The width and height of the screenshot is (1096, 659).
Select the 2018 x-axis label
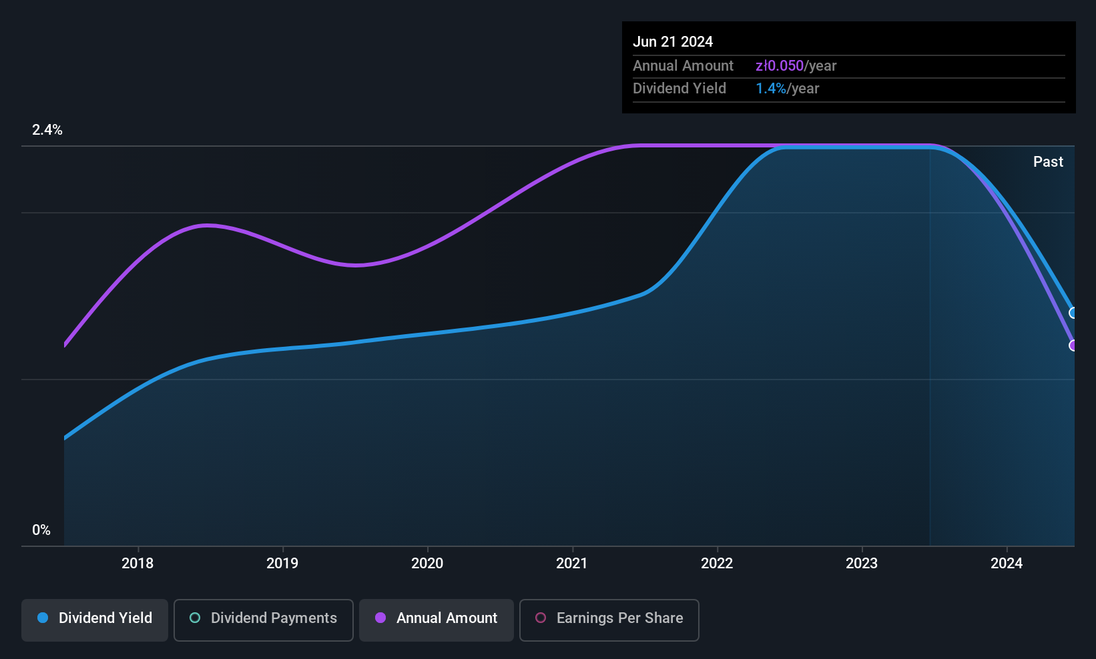[138, 563]
